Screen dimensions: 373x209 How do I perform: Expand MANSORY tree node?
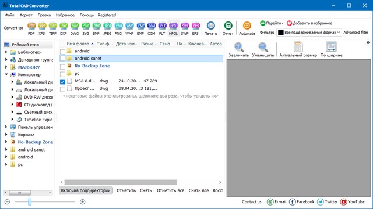point(6,67)
